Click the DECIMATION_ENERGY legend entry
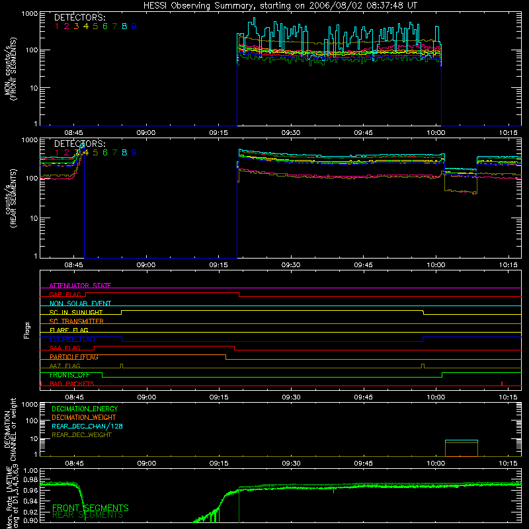The height and width of the screenshot is (529, 529). tap(85, 409)
